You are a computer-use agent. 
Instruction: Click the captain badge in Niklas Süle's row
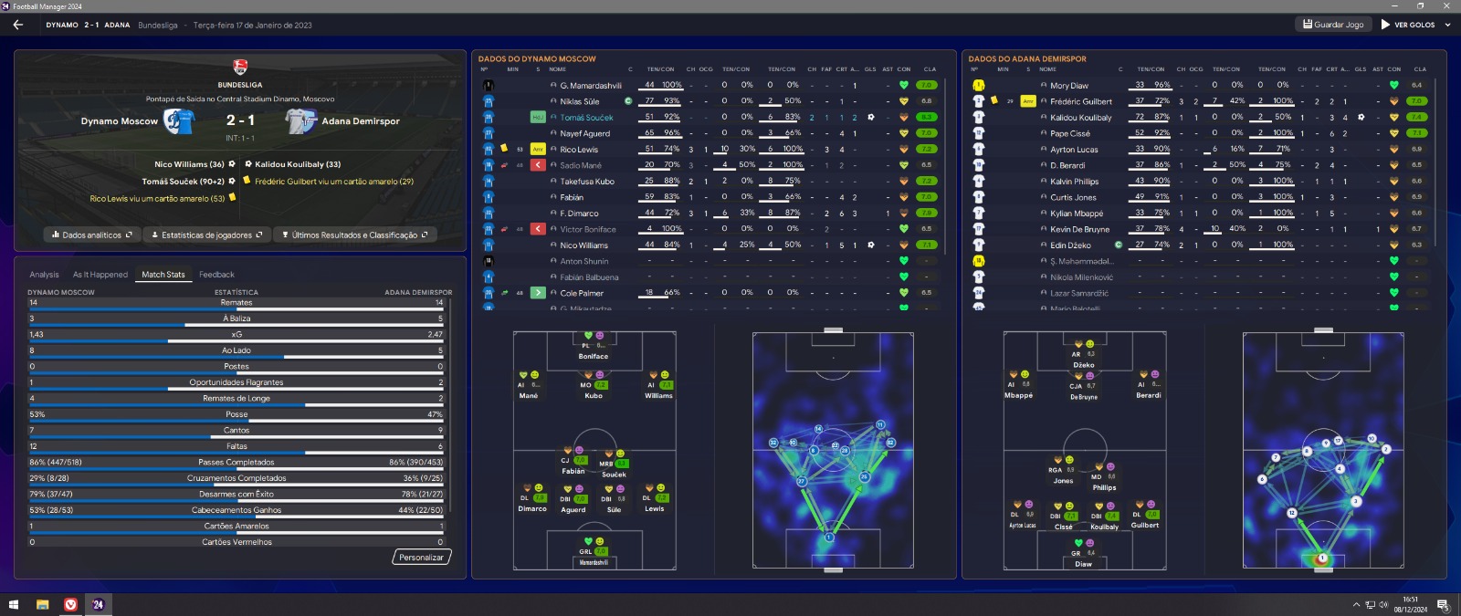tap(628, 101)
